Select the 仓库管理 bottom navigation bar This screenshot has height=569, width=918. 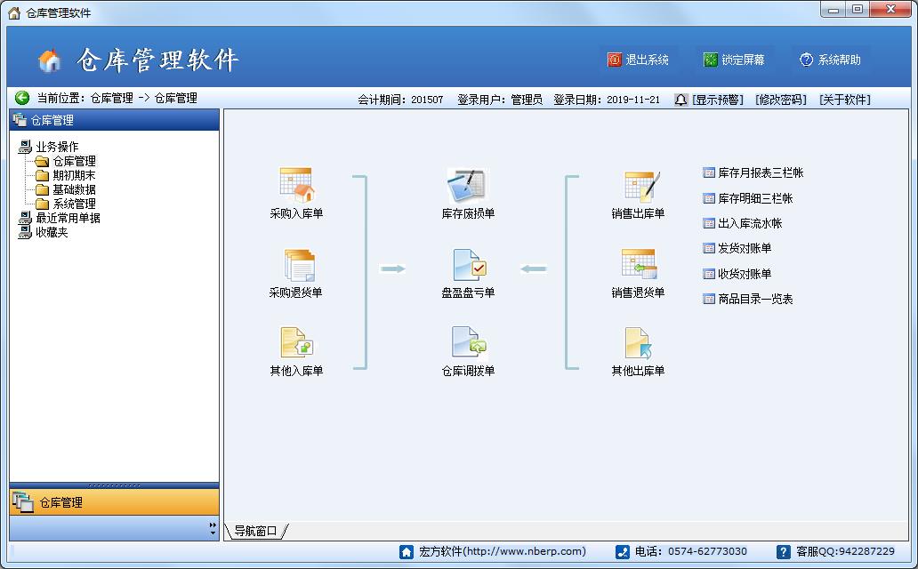114,502
